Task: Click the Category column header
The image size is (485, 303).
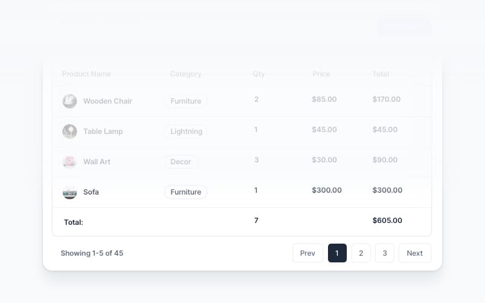Action: click(x=186, y=74)
